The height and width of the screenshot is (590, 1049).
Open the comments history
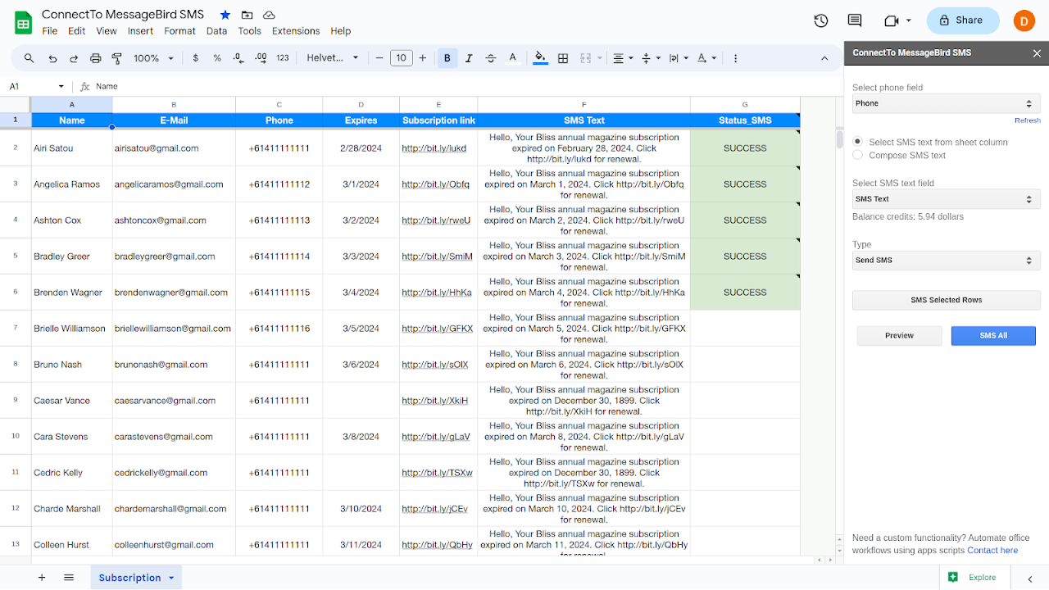(855, 20)
